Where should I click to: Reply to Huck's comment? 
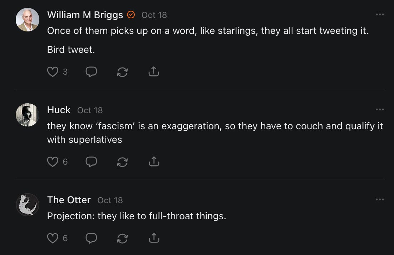pyautogui.click(x=91, y=162)
